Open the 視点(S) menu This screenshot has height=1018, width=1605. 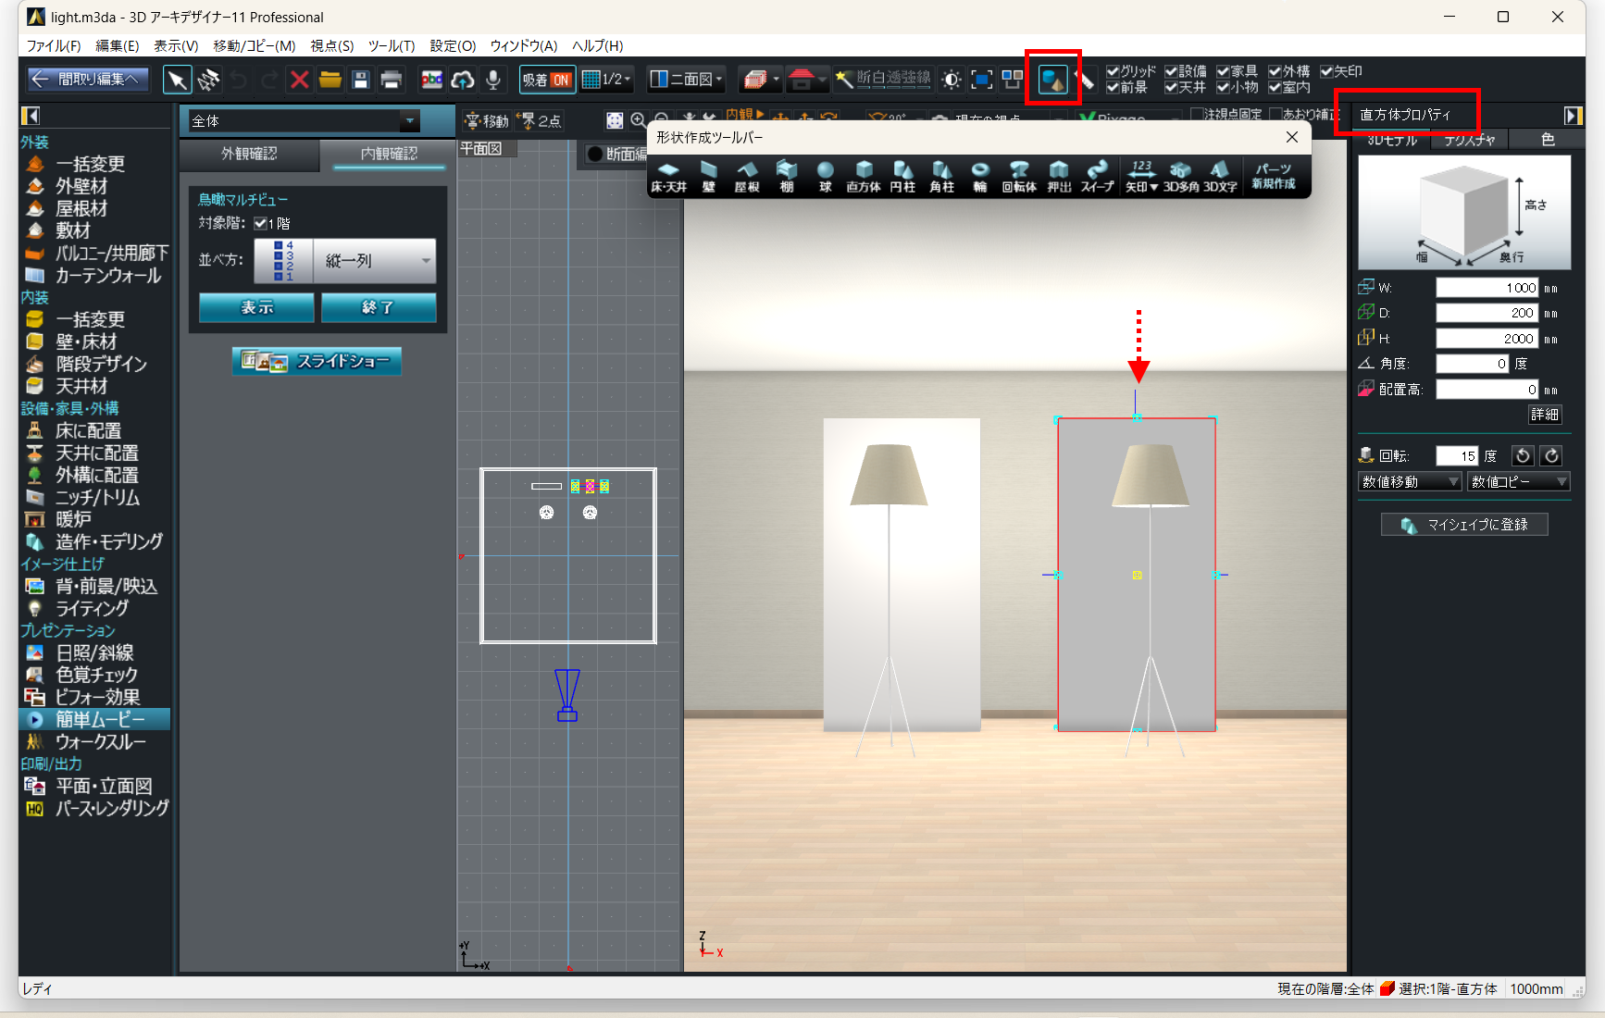(331, 45)
